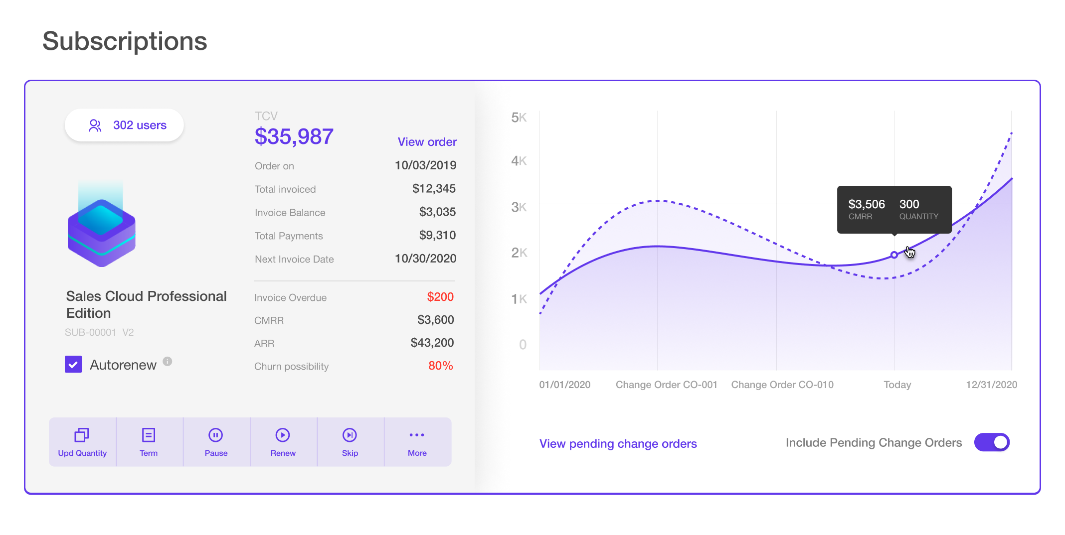The width and height of the screenshot is (1065, 535).
Task: Click View pending change orders link
Action: click(618, 444)
